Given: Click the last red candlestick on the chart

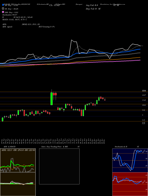Looking at the screenshot, I should [x=105, y=100].
